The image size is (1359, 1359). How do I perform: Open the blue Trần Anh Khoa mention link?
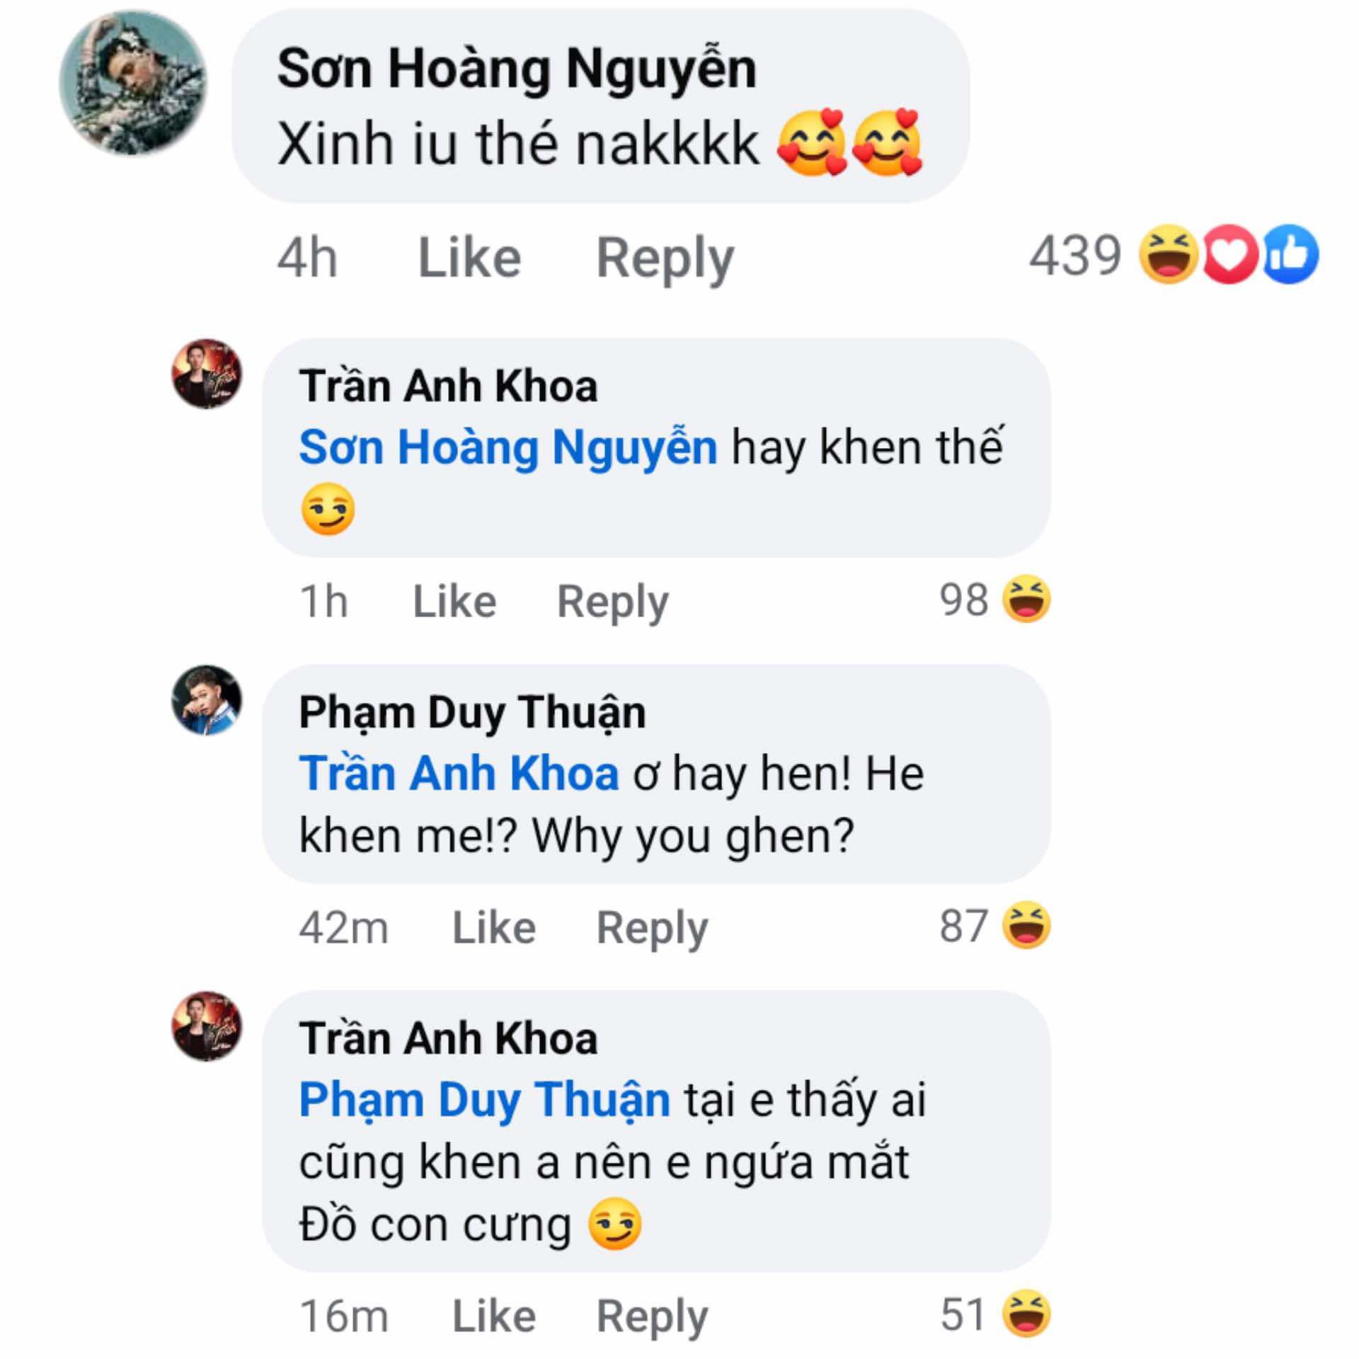click(x=459, y=773)
